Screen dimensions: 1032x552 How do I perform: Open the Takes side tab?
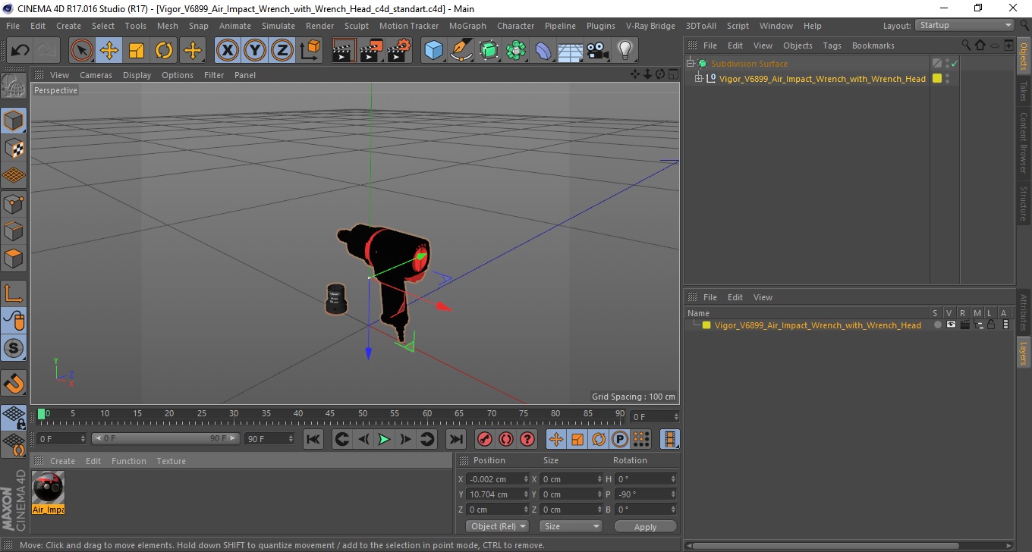[1024, 92]
